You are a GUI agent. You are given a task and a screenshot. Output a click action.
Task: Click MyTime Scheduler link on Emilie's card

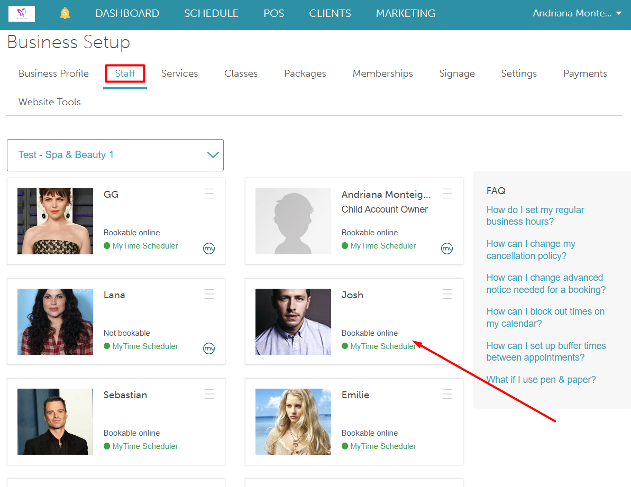click(383, 446)
